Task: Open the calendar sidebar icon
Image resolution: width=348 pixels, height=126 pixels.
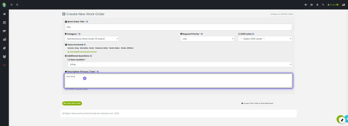Action: tap(4, 23)
